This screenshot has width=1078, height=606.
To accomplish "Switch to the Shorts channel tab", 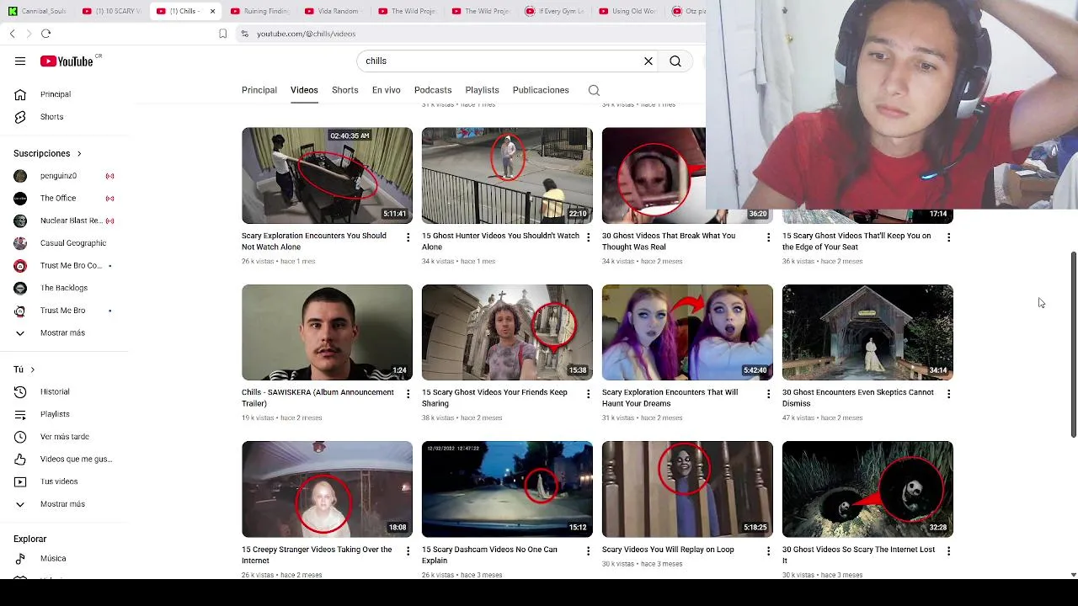I will pyautogui.click(x=344, y=90).
